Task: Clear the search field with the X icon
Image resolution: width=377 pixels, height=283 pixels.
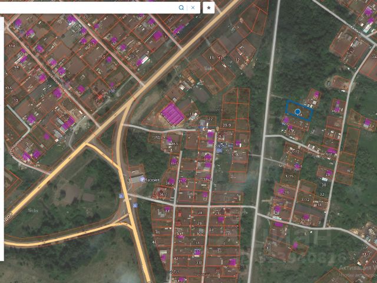Action: [193, 8]
